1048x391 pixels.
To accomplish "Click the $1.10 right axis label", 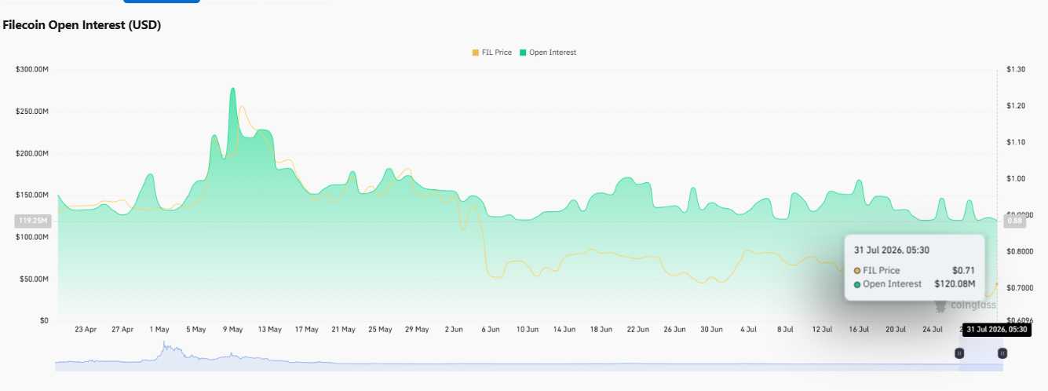I will (1016, 142).
